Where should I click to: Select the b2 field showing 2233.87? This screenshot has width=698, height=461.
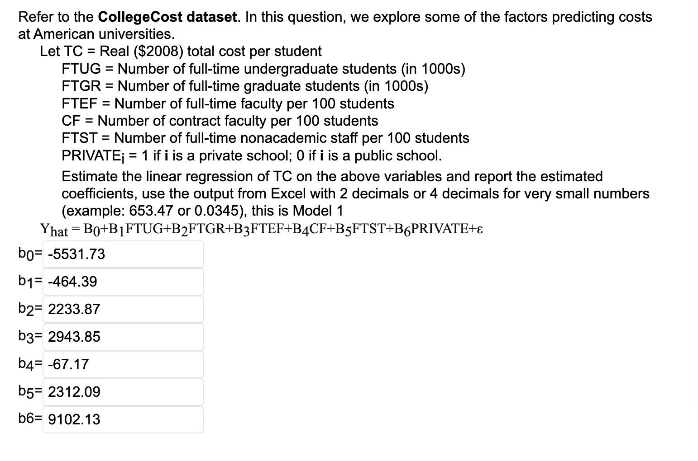123,309
